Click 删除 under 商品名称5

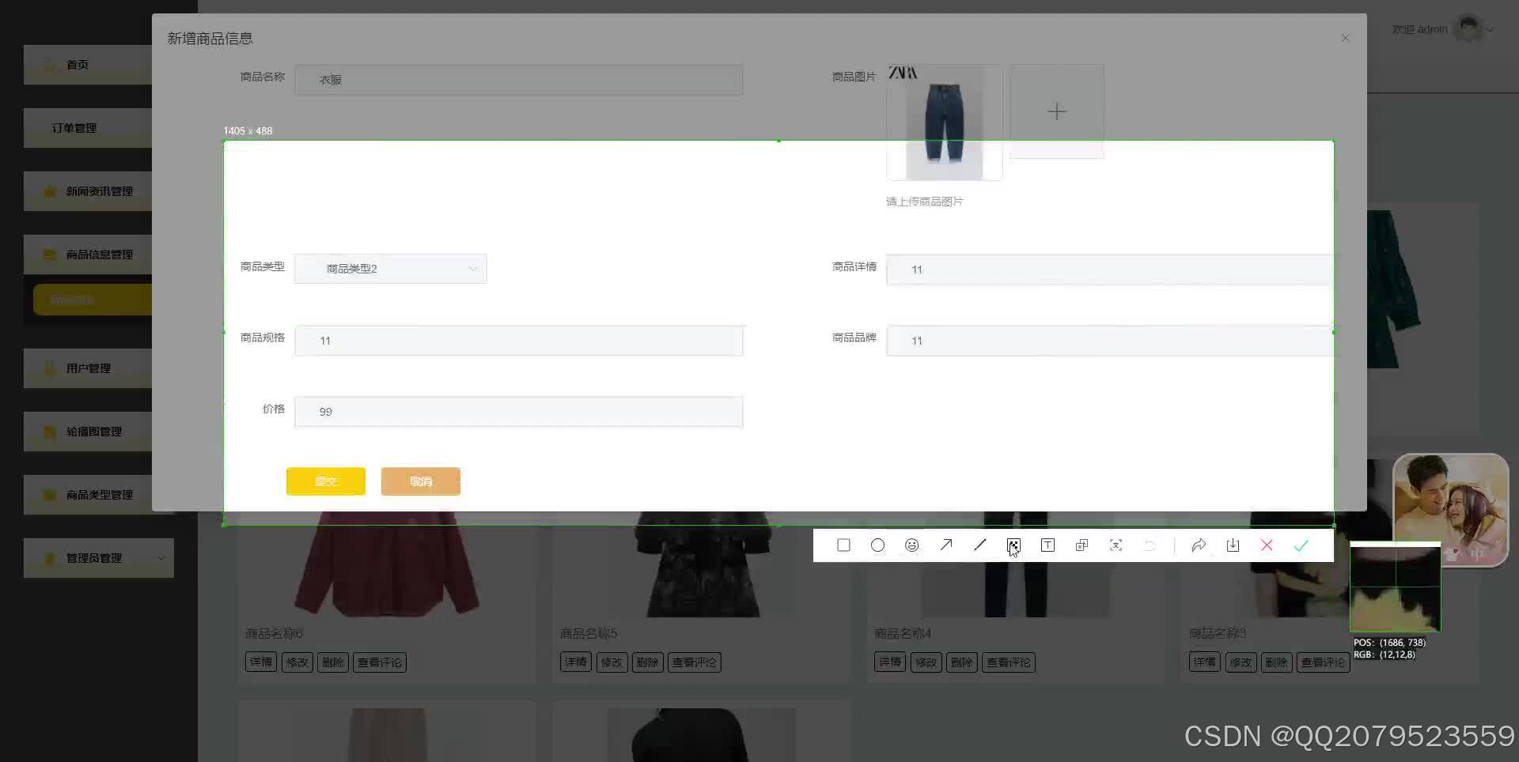tap(647, 662)
